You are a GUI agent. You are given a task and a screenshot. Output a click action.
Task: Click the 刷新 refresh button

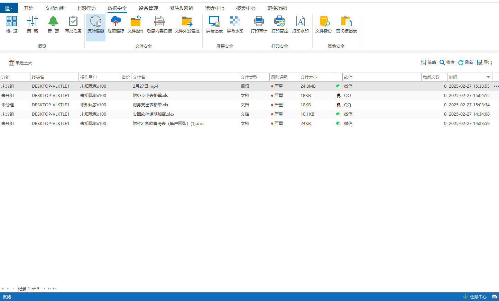(466, 62)
